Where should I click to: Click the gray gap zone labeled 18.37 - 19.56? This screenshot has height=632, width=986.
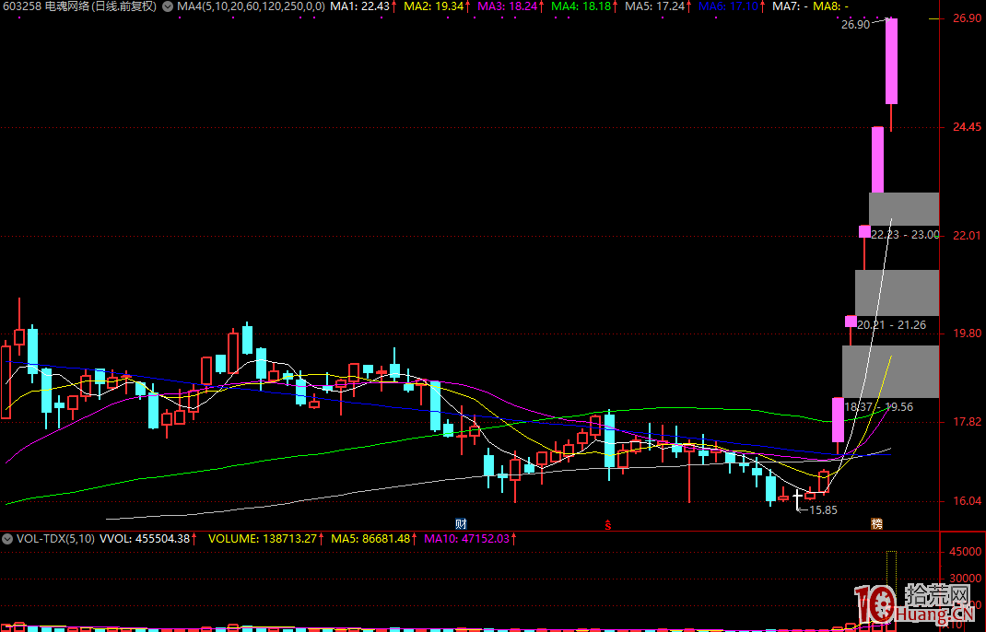click(x=889, y=371)
